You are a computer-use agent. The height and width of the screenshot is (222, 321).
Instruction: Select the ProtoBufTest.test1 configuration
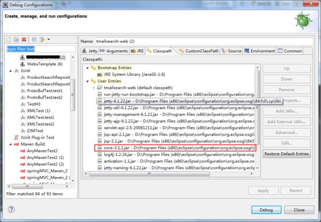(44, 91)
